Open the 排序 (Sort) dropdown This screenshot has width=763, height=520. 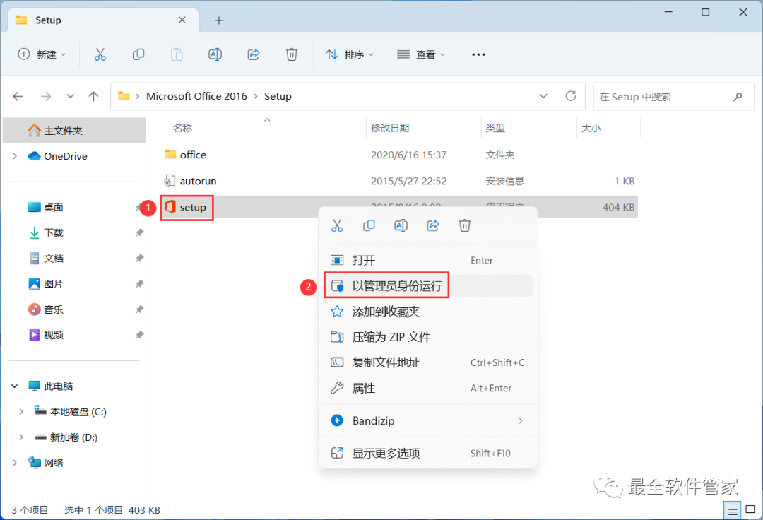coord(350,54)
